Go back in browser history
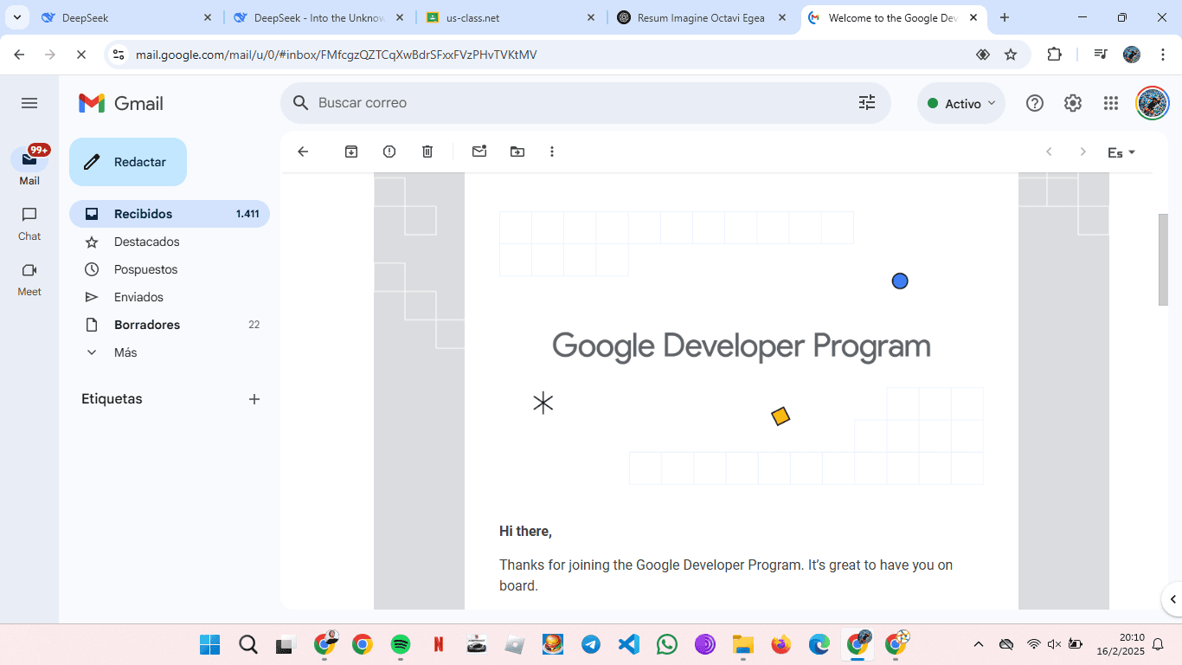This screenshot has width=1182, height=665. [x=20, y=55]
